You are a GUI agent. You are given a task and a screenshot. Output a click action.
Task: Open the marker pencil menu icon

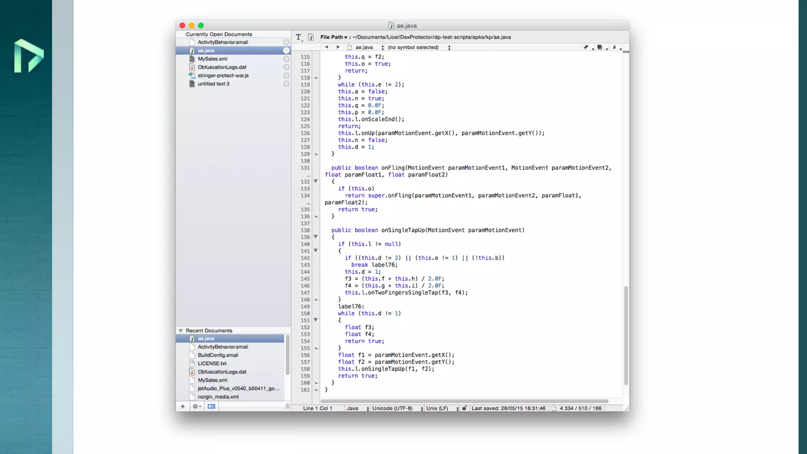(x=586, y=47)
